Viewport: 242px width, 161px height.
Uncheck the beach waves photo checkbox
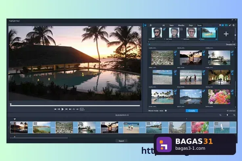pos(175,71)
